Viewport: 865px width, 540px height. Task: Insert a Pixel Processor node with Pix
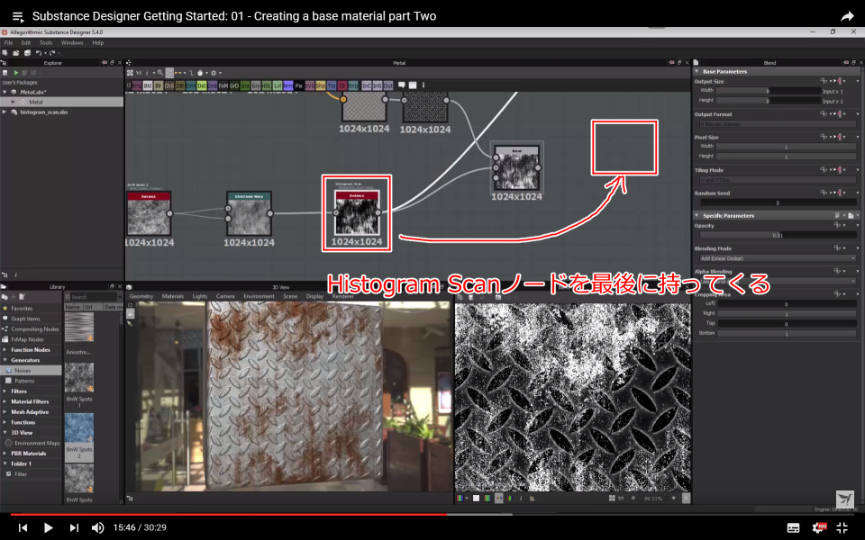pyautogui.click(x=299, y=86)
